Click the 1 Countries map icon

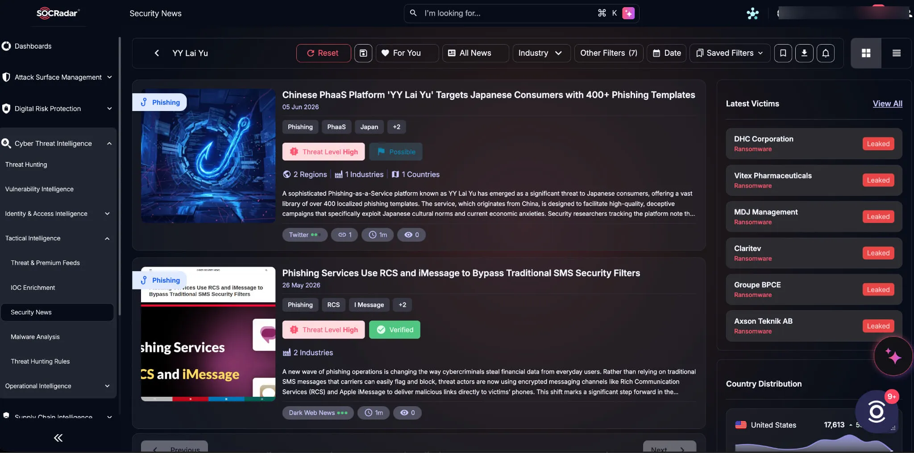point(395,174)
